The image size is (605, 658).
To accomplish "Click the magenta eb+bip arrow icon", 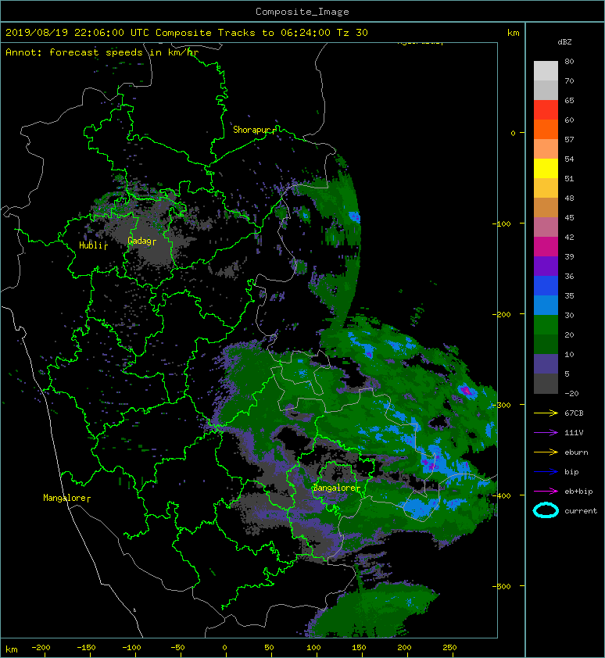I will 546,491.
